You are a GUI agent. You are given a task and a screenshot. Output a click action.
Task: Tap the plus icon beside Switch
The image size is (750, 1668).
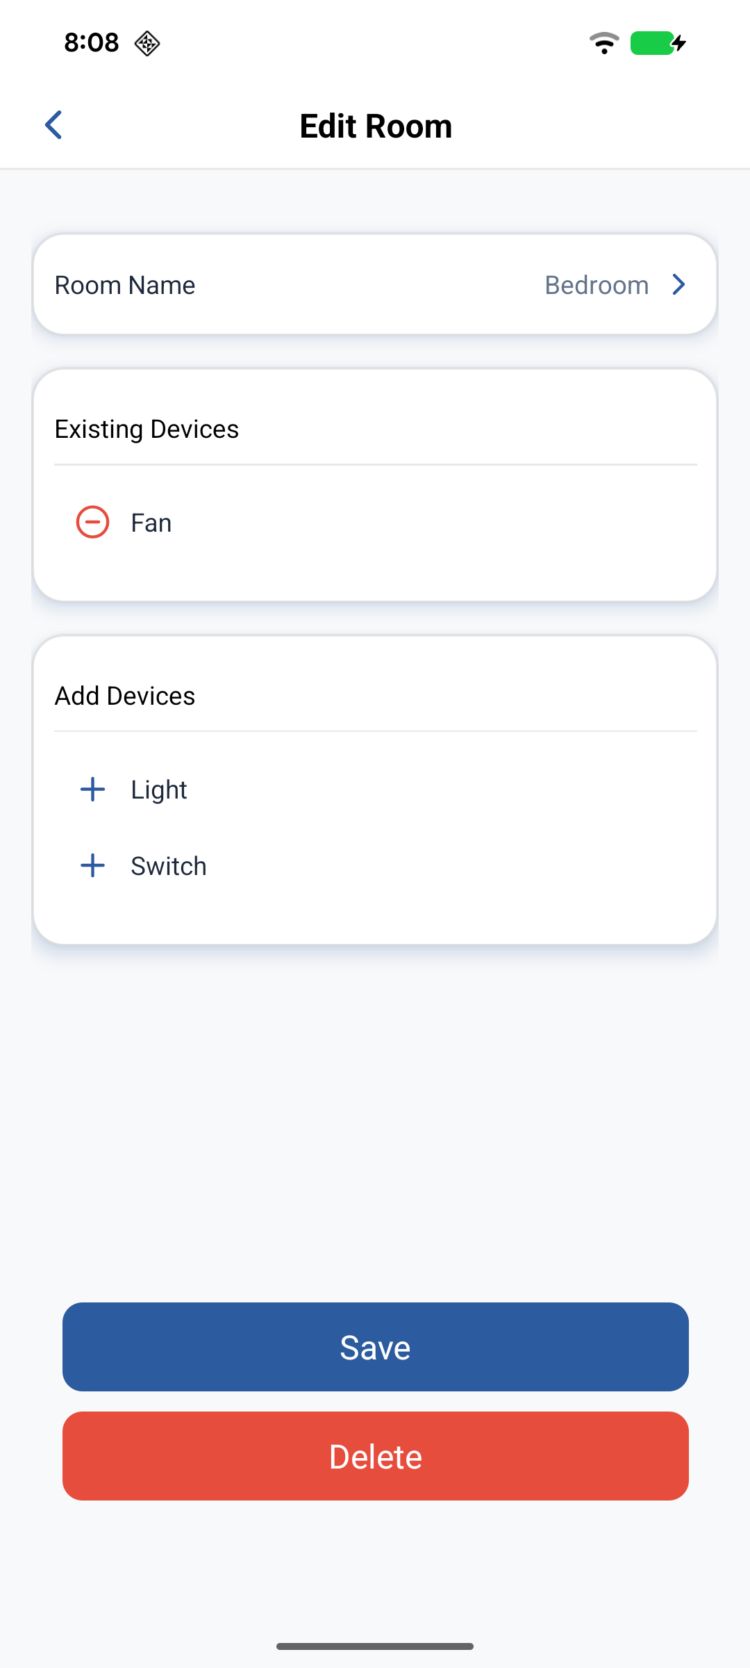point(92,866)
